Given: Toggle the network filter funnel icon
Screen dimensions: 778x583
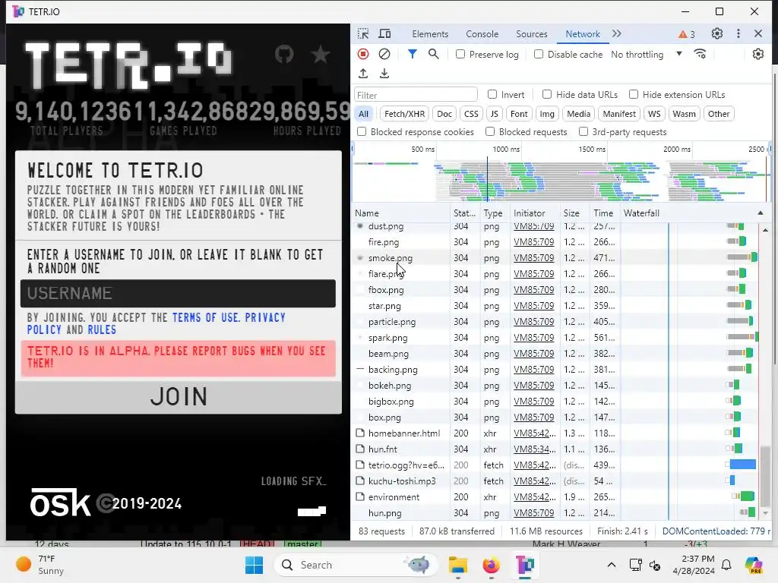Looking at the screenshot, I should (412, 54).
